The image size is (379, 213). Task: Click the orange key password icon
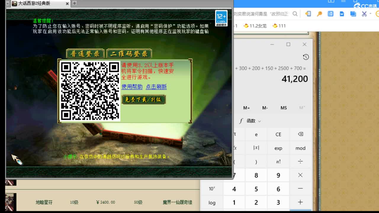(319, 14)
